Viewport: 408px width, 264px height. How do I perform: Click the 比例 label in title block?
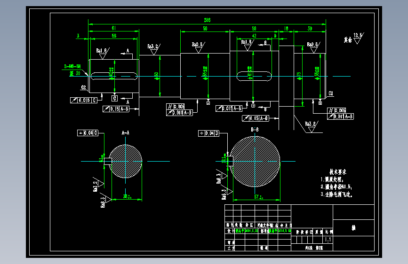pos(329,232)
